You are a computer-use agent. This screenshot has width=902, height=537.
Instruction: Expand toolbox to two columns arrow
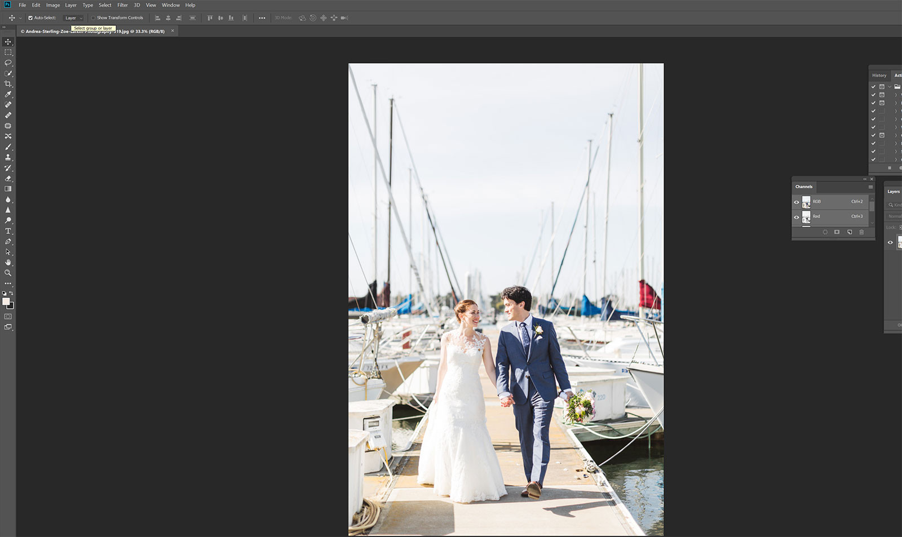coord(3,27)
